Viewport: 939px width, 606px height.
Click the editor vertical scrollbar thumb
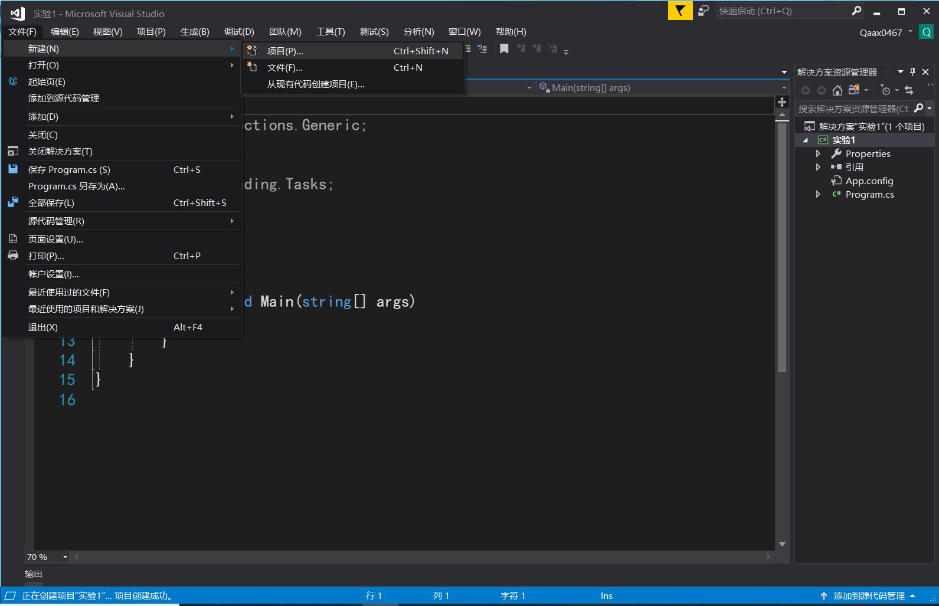(x=782, y=246)
